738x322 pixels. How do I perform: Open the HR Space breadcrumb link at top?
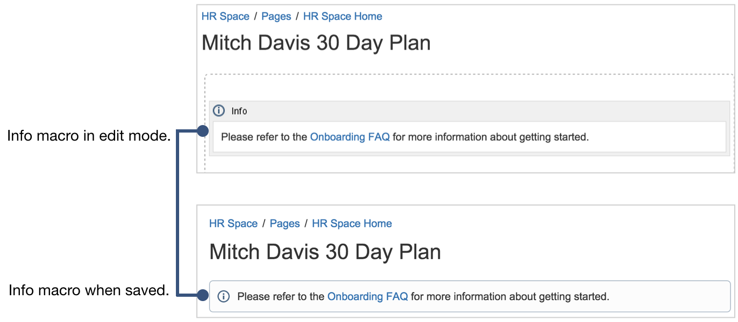coord(225,16)
